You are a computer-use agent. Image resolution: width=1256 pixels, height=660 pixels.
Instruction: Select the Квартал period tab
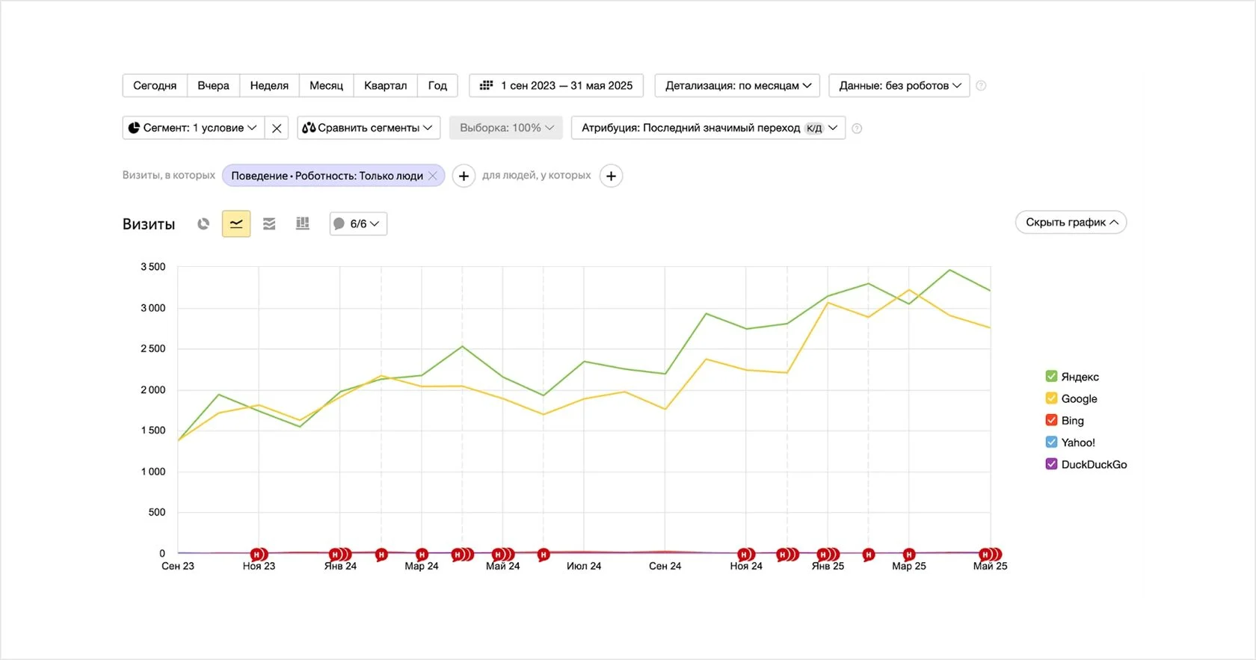coord(385,85)
